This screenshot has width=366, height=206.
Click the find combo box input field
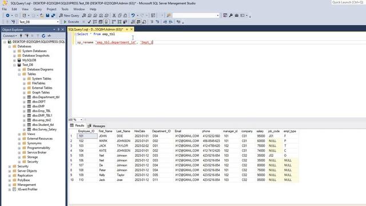click(194, 15)
